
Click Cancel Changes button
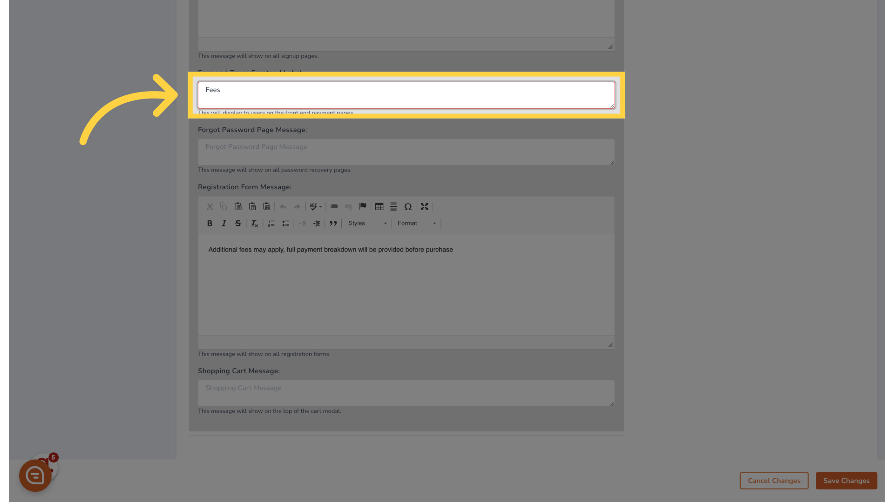774,481
